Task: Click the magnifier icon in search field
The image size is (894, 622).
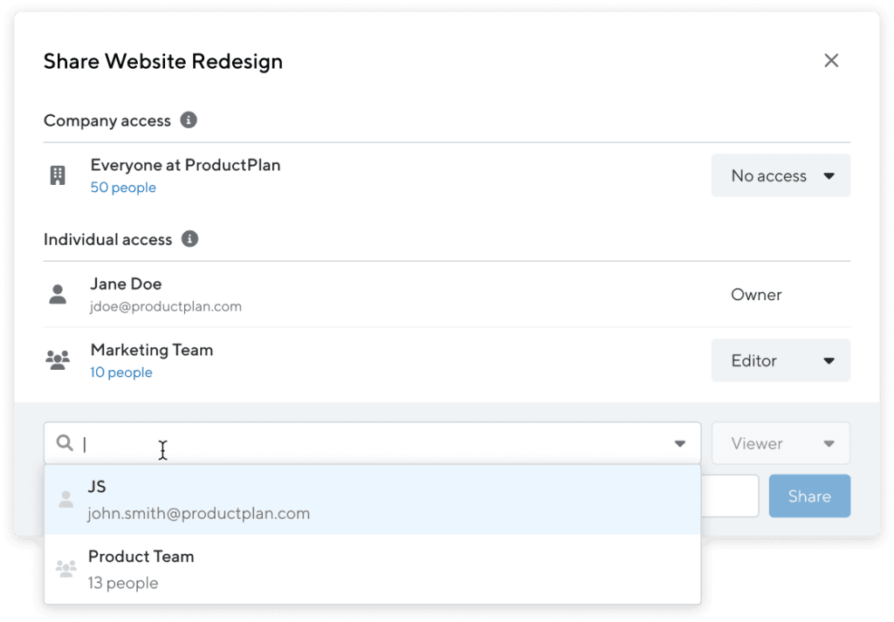Action: pyautogui.click(x=65, y=442)
